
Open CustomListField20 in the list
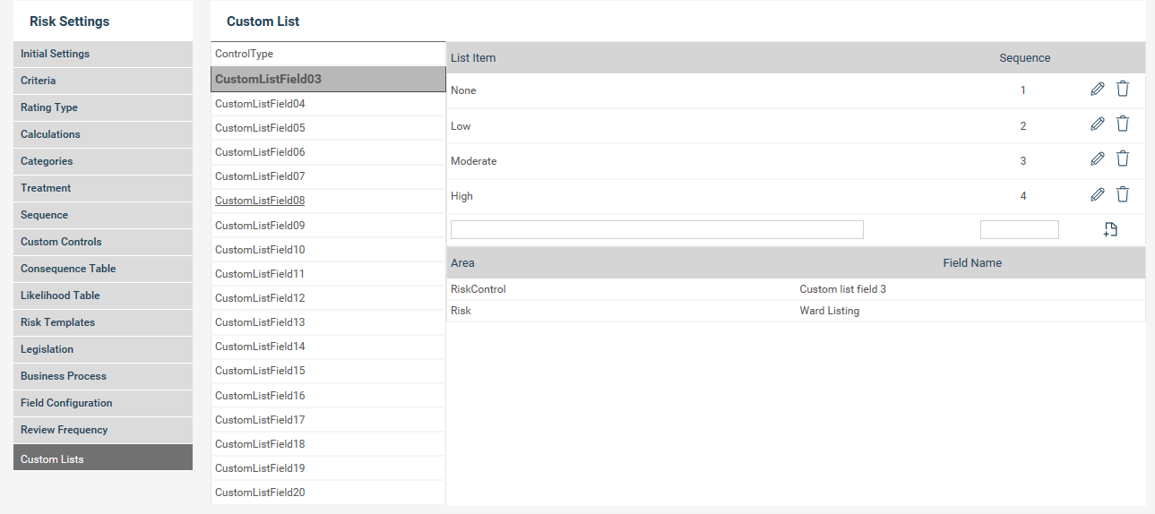pyautogui.click(x=260, y=493)
